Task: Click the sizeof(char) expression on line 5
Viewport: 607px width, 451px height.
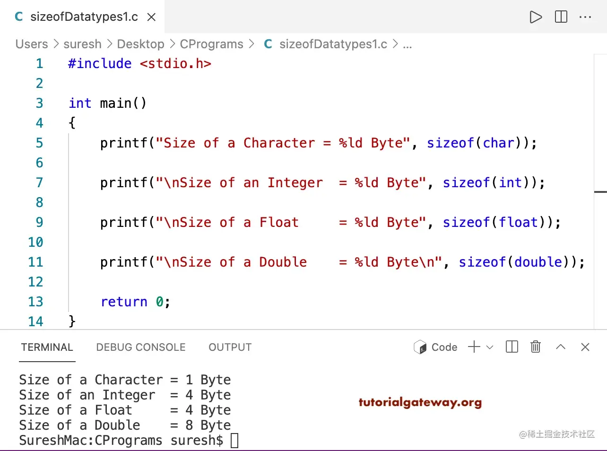Action: pos(477,143)
